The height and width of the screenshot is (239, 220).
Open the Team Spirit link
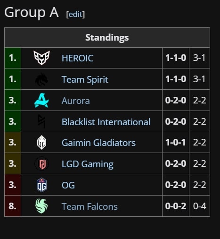(85, 79)
